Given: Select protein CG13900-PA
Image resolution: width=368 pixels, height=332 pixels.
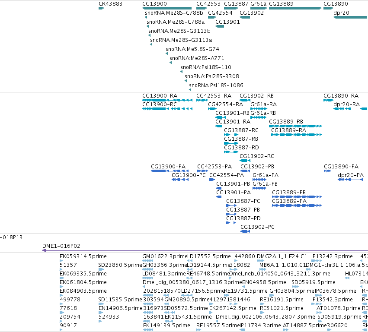Looking at the screenshot, I should point(170,171).
